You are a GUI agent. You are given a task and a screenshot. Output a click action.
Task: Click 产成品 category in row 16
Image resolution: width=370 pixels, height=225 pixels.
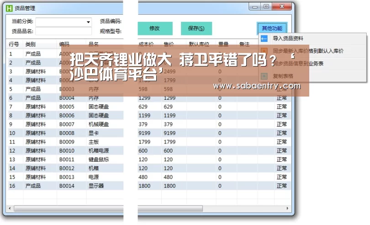[33, 186]
